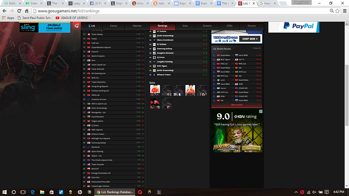Open the browser home page icon

click(27, 11)
